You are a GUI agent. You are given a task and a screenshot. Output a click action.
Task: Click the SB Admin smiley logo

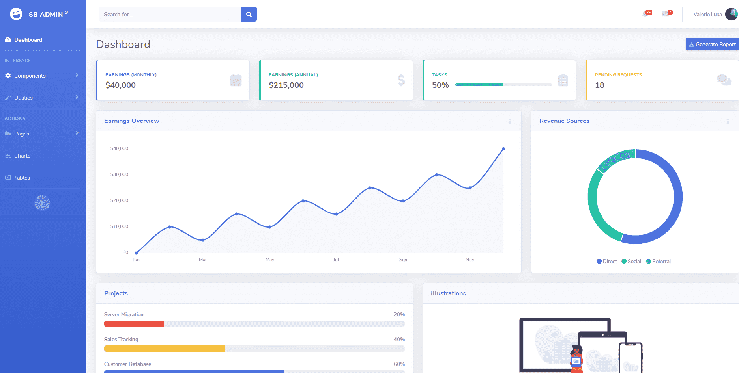pos(16,14)
